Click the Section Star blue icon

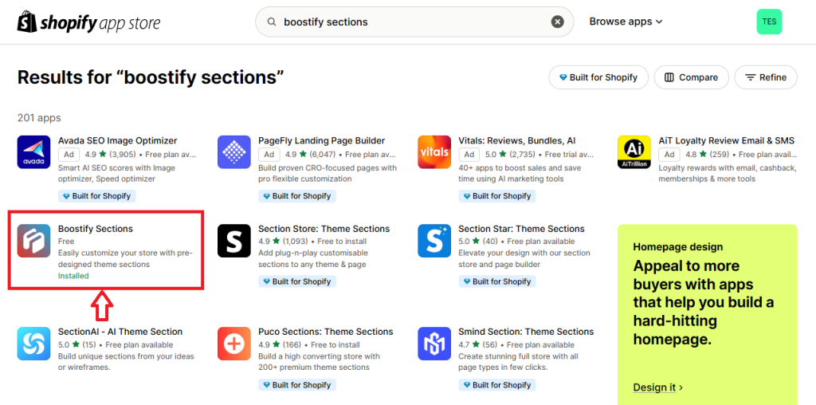(434, 241)
